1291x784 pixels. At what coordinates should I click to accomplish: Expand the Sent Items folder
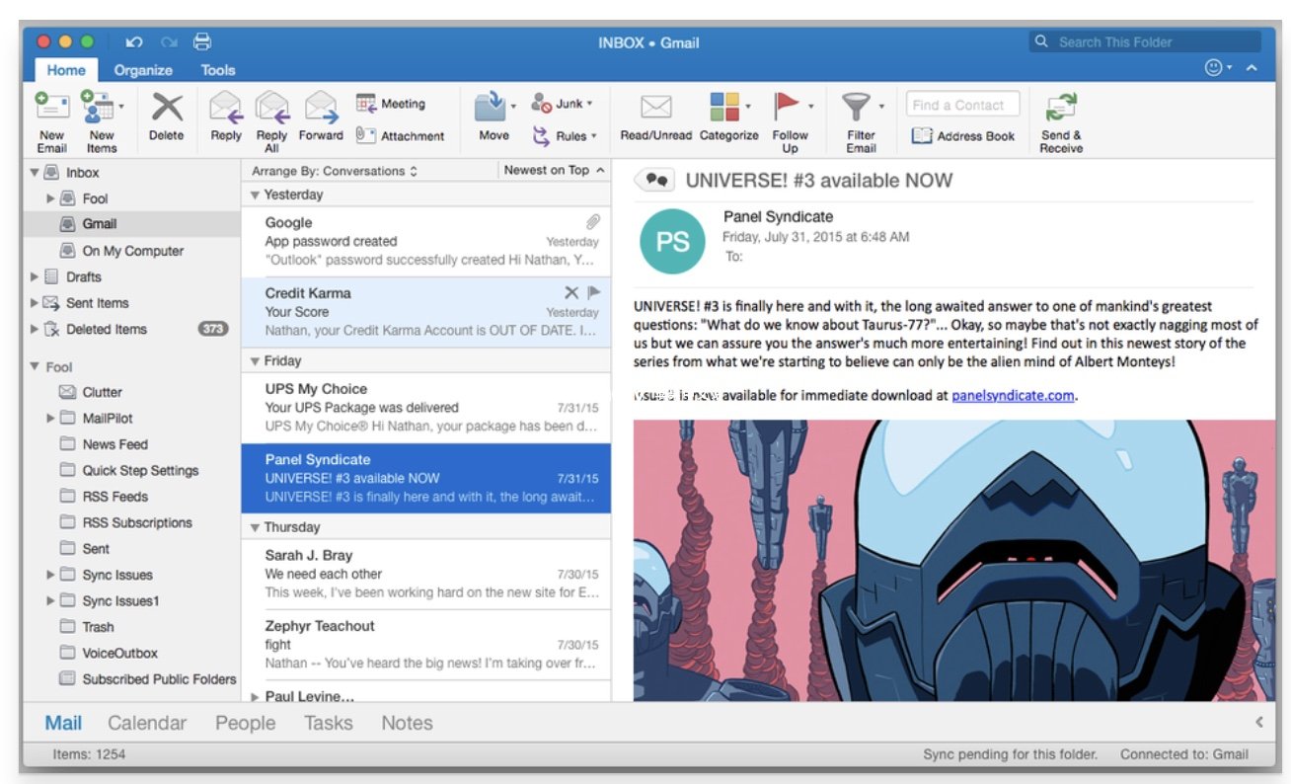coord(36,303)
